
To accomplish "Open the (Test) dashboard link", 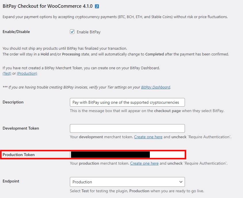I will coord(7,73).
